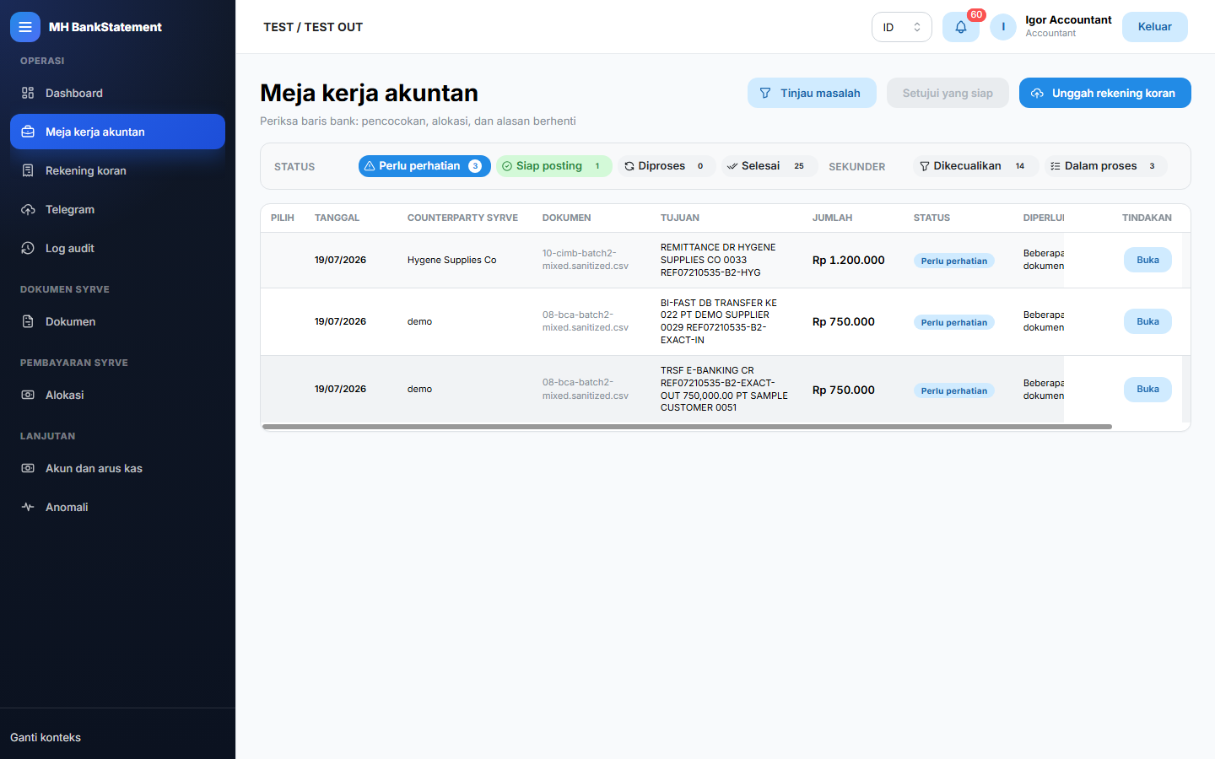
Task: Open the TRSF E-BANKING row with Buka
Action: point(1147,389)
